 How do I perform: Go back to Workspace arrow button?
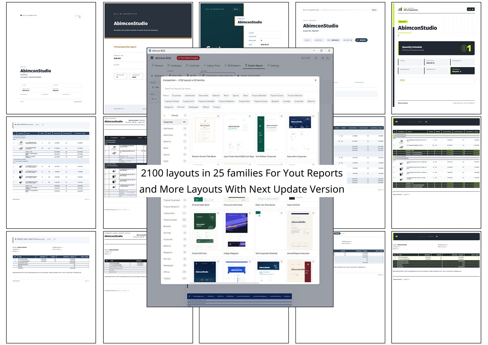[x=158, y=76]
